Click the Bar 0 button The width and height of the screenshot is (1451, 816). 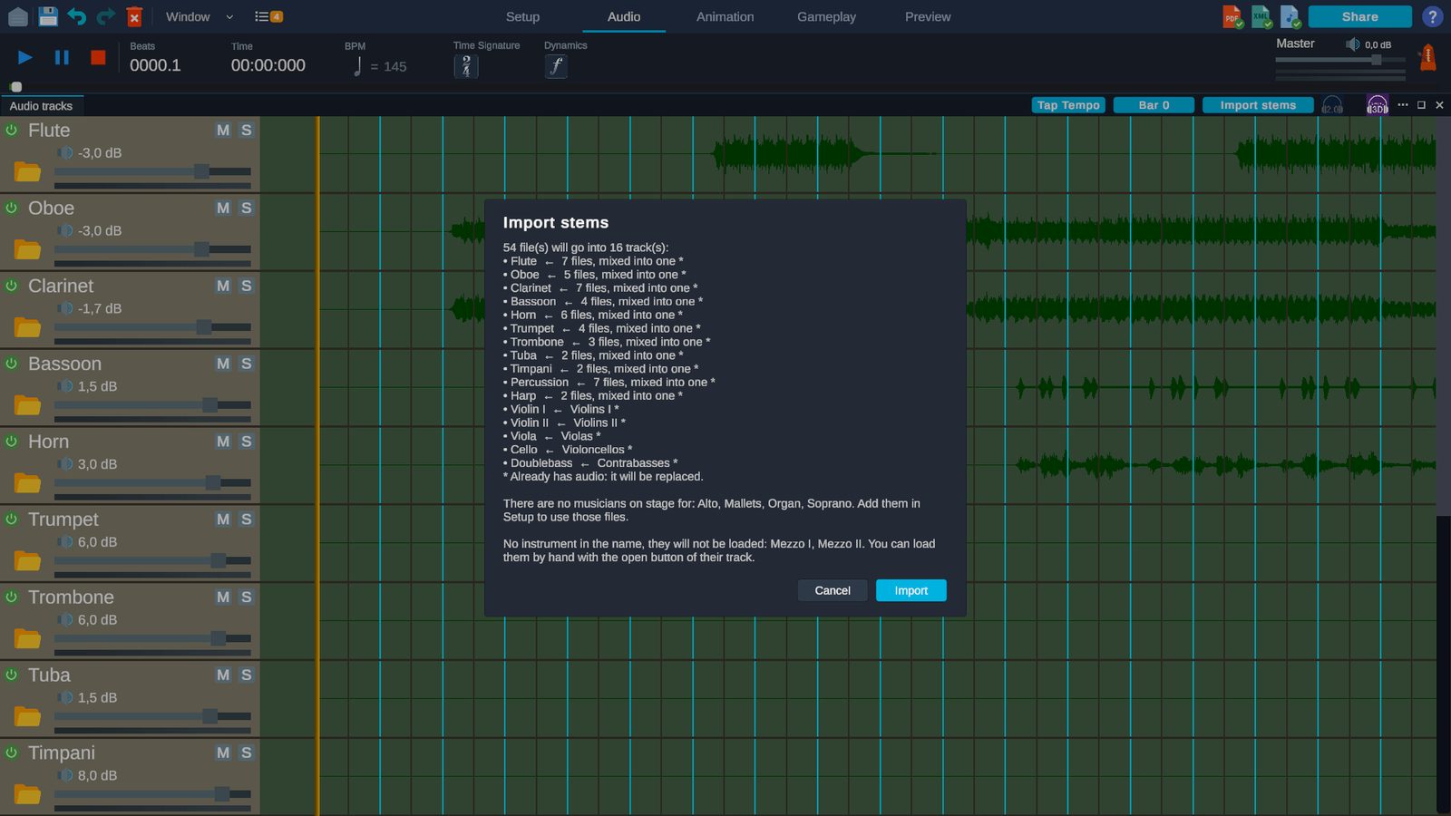[x=1154, y=105]
